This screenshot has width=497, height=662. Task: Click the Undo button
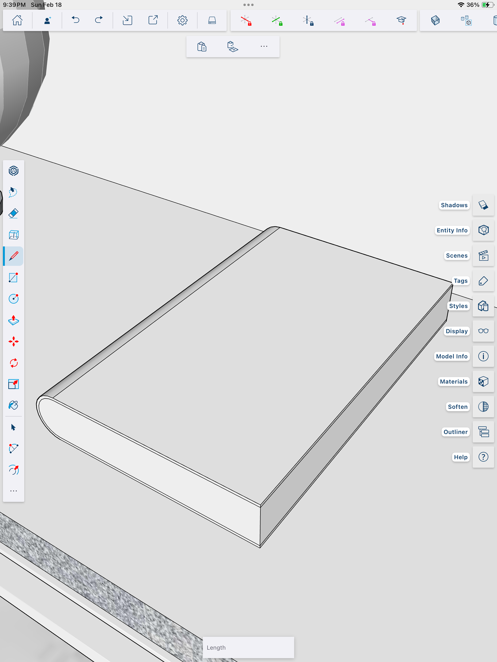tap(76, 20)
